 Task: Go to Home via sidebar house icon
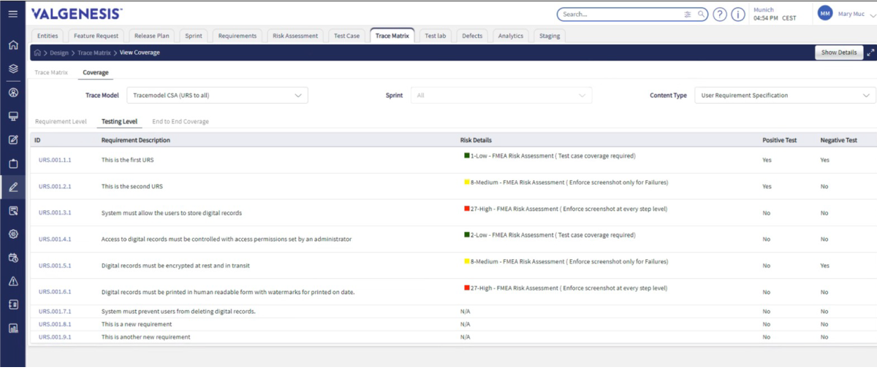pos(12,45)
